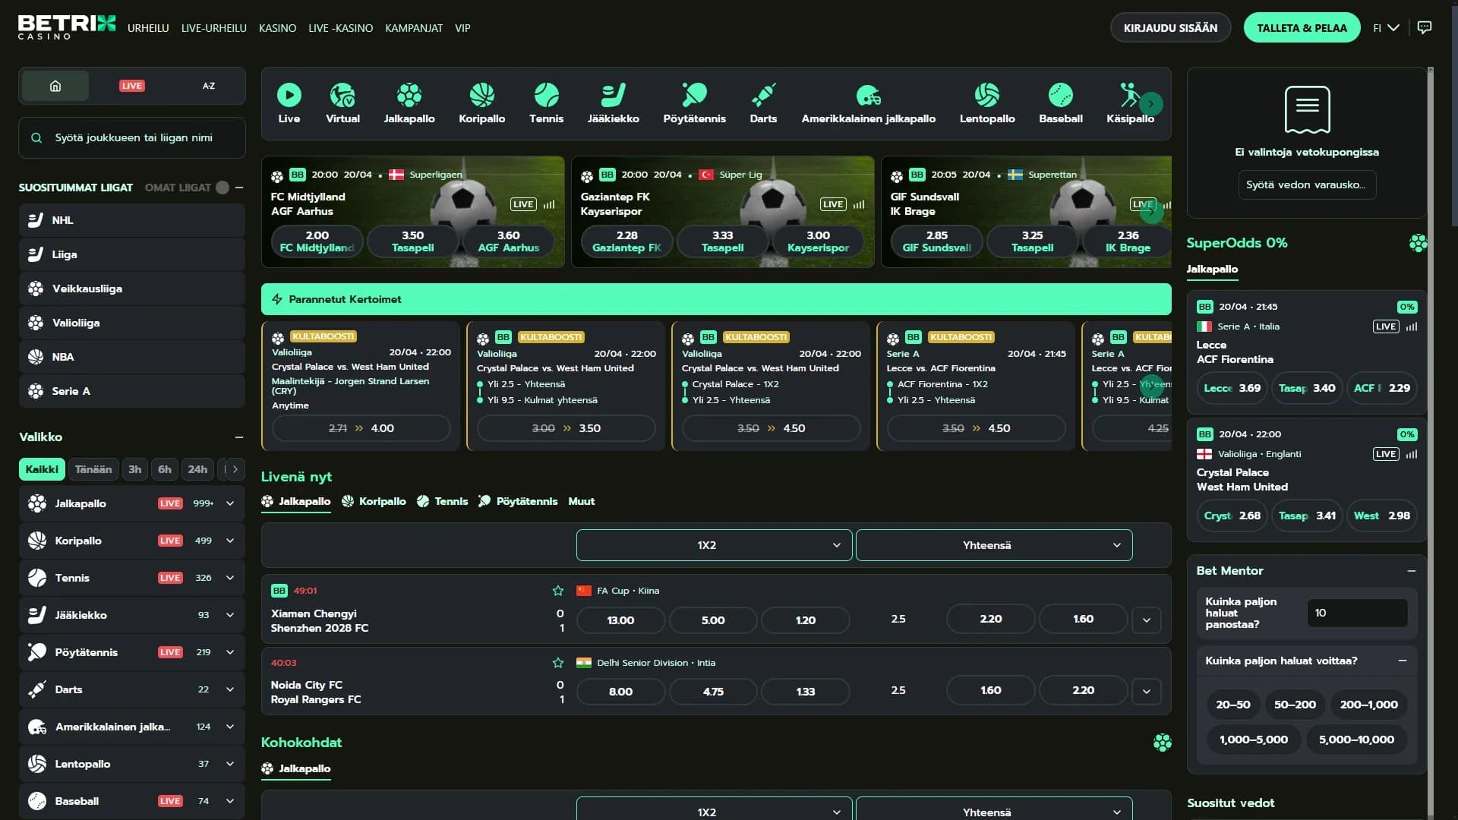Screen dimensions: 1458x820
Task: Open Valioliiga in popular leagues
Action: [x=132, y=323]
